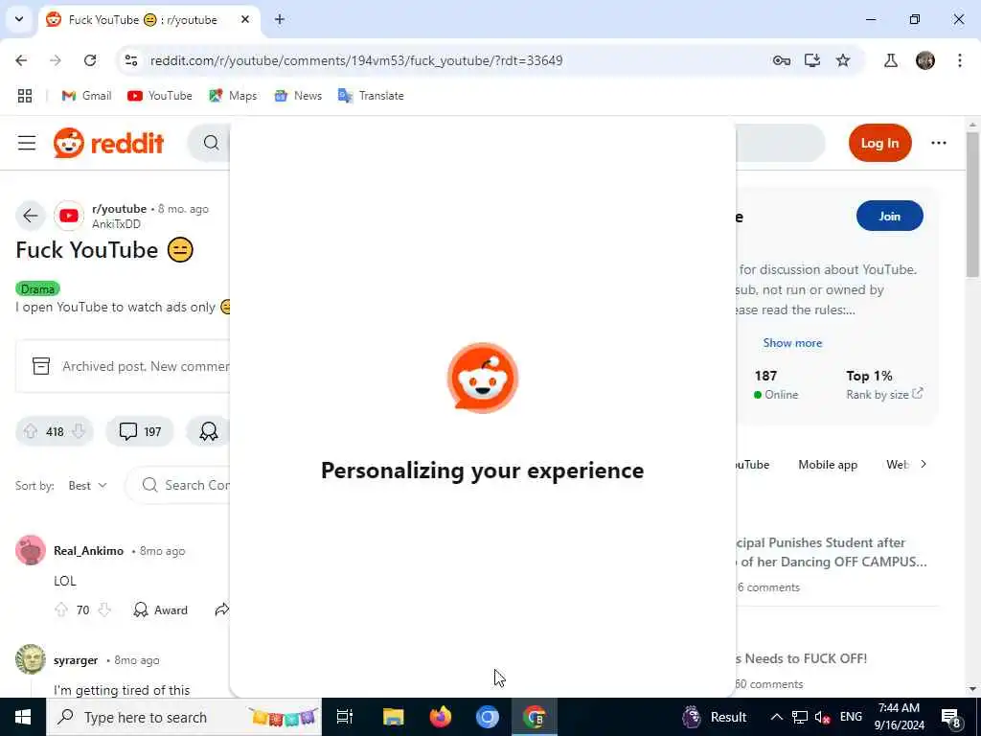
Task: Join the r/youtube community
Action: [x=889, y=216]
